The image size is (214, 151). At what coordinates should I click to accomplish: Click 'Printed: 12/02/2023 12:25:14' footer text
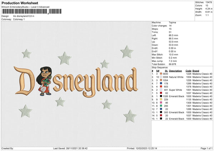[x=142, y=149]
